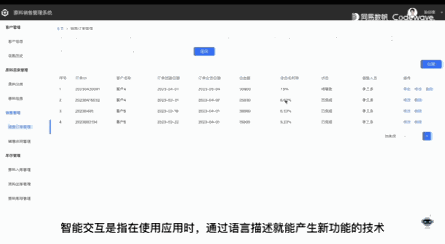445x244 pixels.
Task: Open 原料入库管理 in sidebar
Action: pos(19,170)
